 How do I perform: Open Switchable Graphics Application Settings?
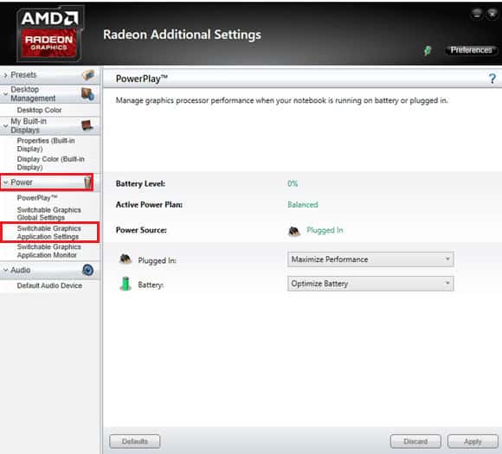pyautogui.click(x=49, y=233)
